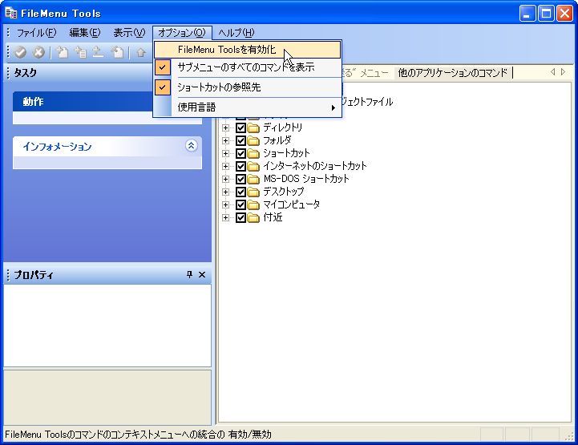The image size is (578, 445).
Task: Select the 付近 tree label
Action: (273, 217)
